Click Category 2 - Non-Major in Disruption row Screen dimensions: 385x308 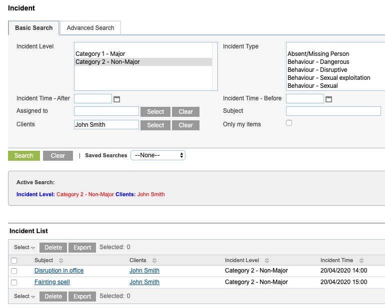(x=256, y=271)
